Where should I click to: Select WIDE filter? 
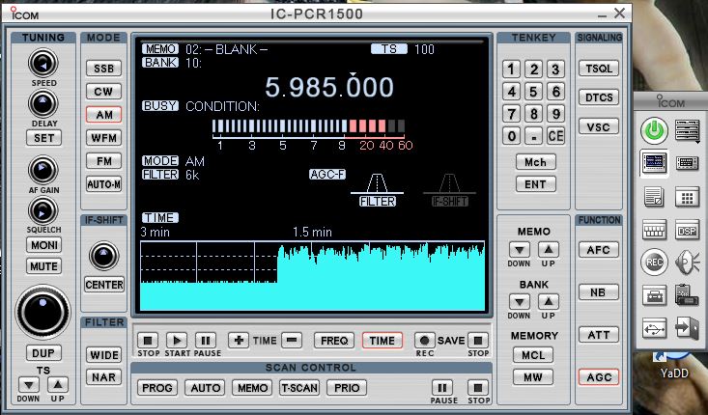[104, 354]
